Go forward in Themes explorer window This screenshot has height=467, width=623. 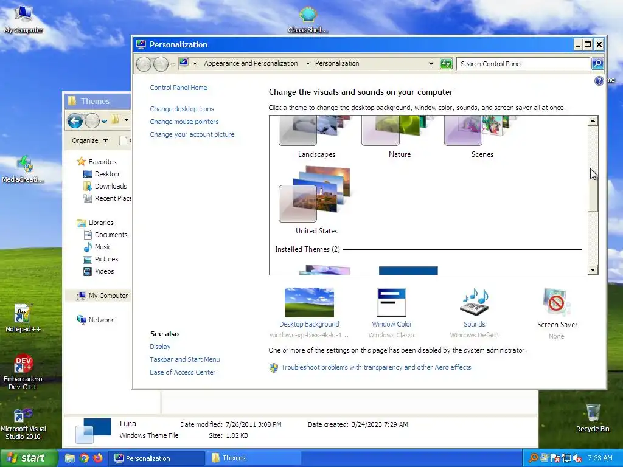(x=92, y=121)
